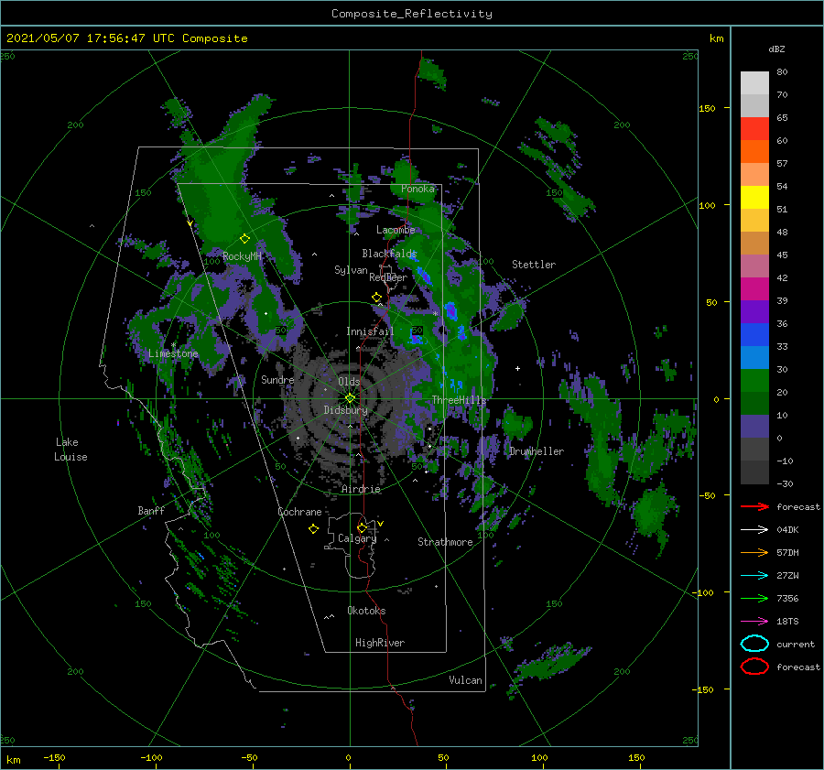
Task: Click the Airdrie city label
Action: coord(361,489)
